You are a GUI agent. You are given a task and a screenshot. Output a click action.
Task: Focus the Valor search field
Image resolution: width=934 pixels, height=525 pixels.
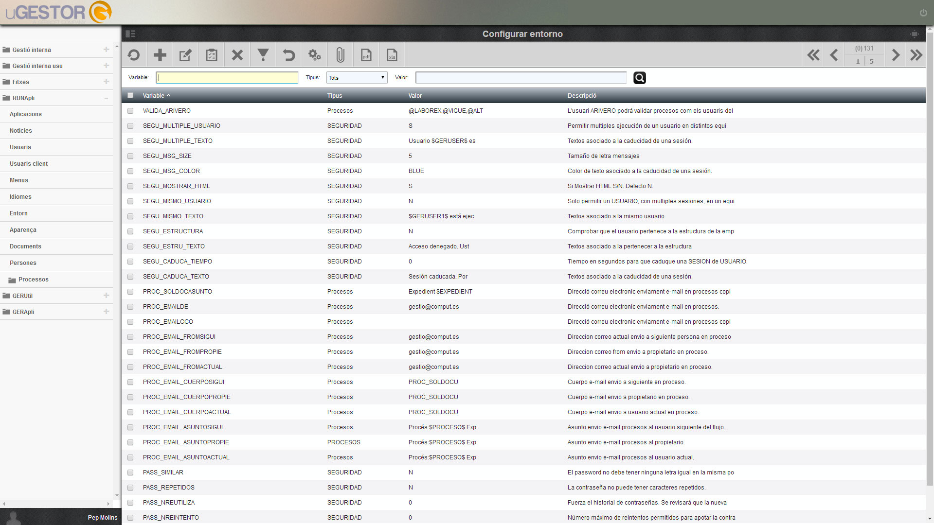[521, 78]
